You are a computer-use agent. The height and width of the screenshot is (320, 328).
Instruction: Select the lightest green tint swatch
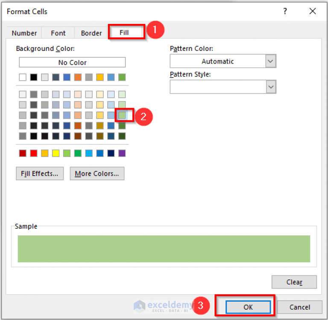122,94
